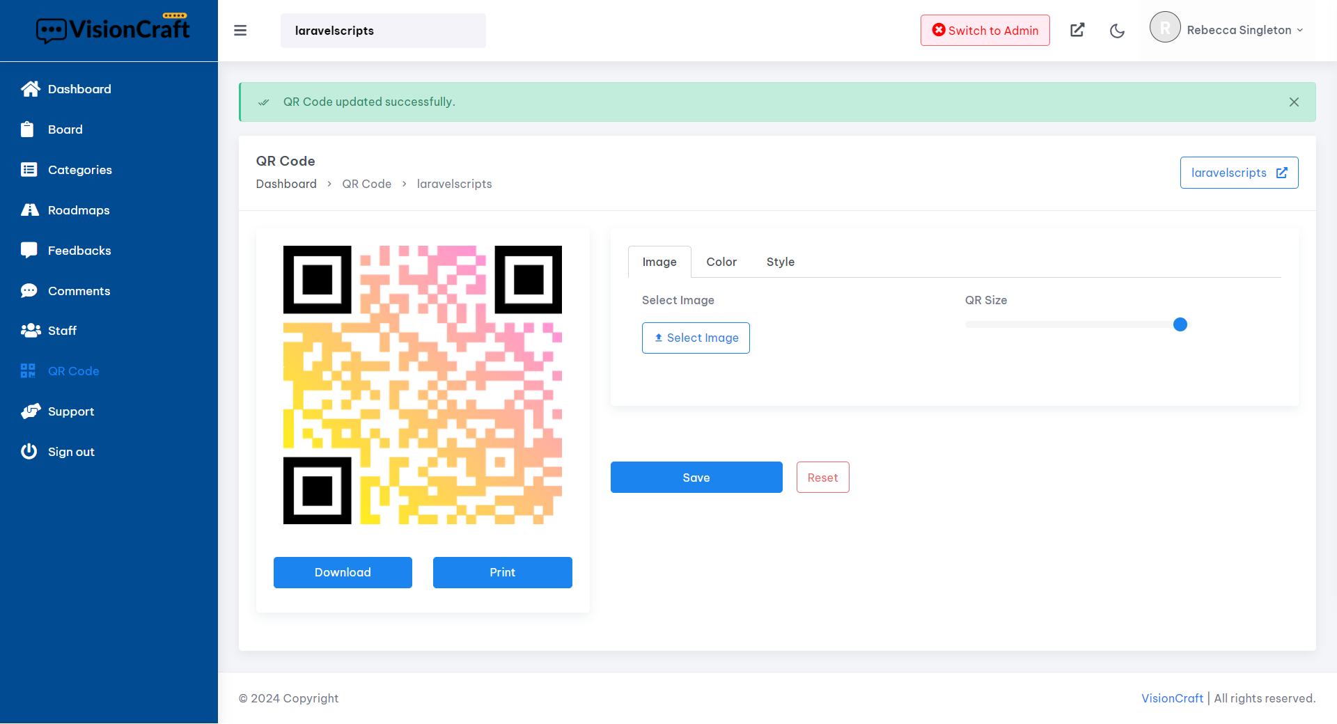The image size is (1337, 724).
Task: Click the QR Size slider handle
Action: (1180, 324)
